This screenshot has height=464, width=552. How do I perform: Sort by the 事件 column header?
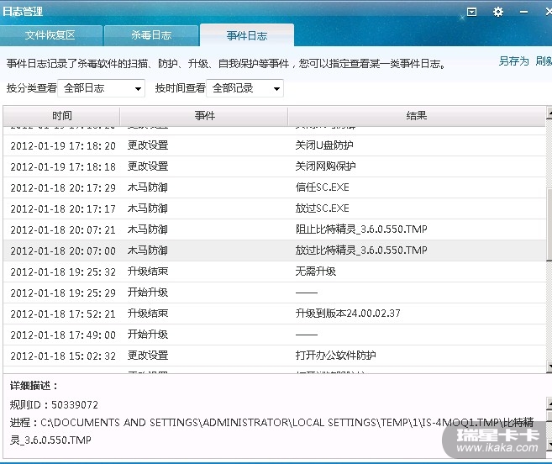point(204,115)
